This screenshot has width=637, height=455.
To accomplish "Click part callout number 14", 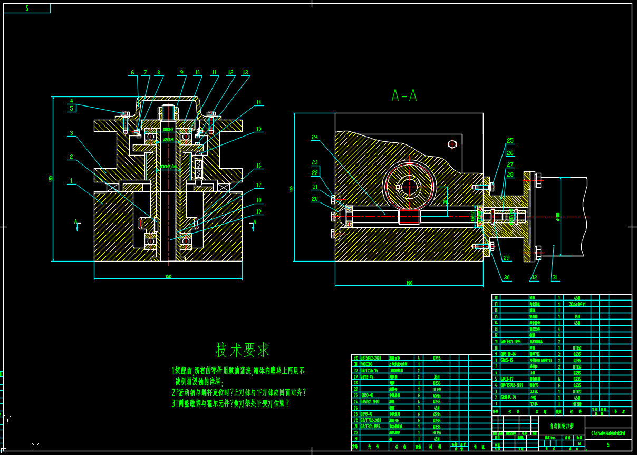I will click(x=258, y=102).
